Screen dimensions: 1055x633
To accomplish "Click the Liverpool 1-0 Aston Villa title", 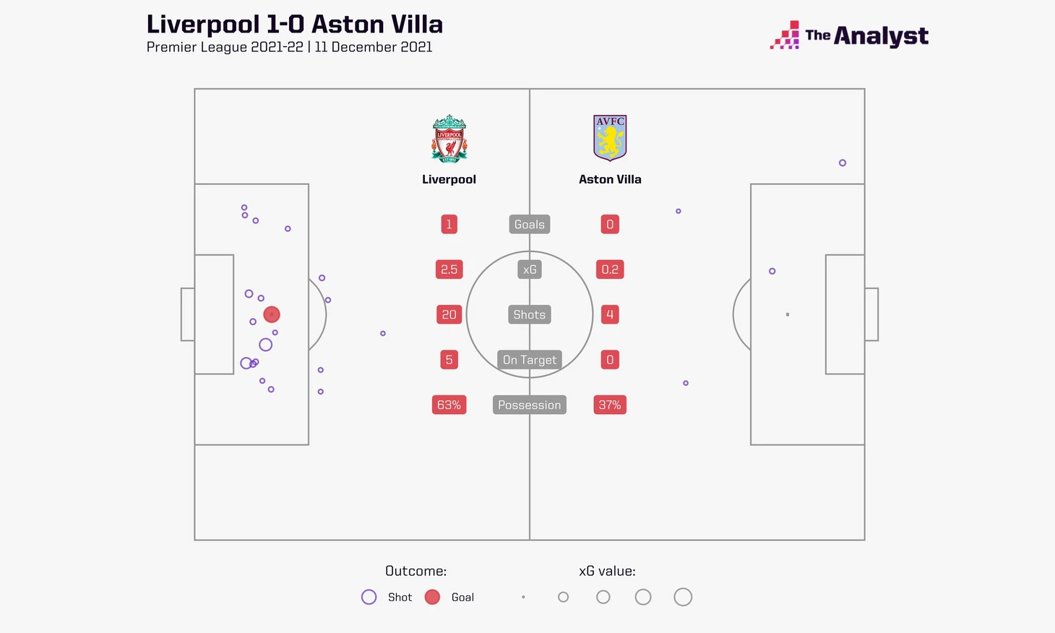I will (x=294, y=25).
